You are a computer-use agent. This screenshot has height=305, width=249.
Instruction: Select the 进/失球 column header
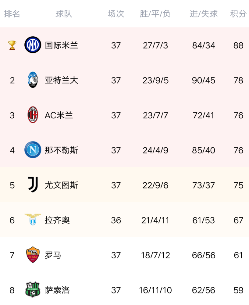[x=204, y=14]
